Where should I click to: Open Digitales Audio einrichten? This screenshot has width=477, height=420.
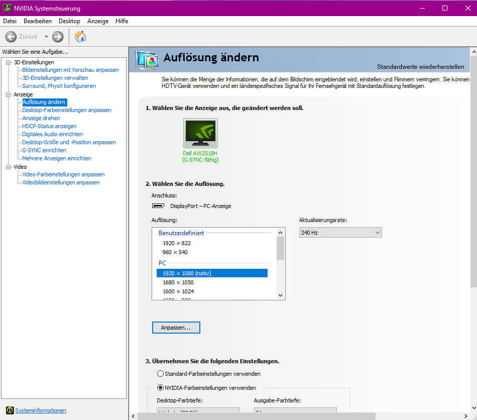[x=52, y=134]
